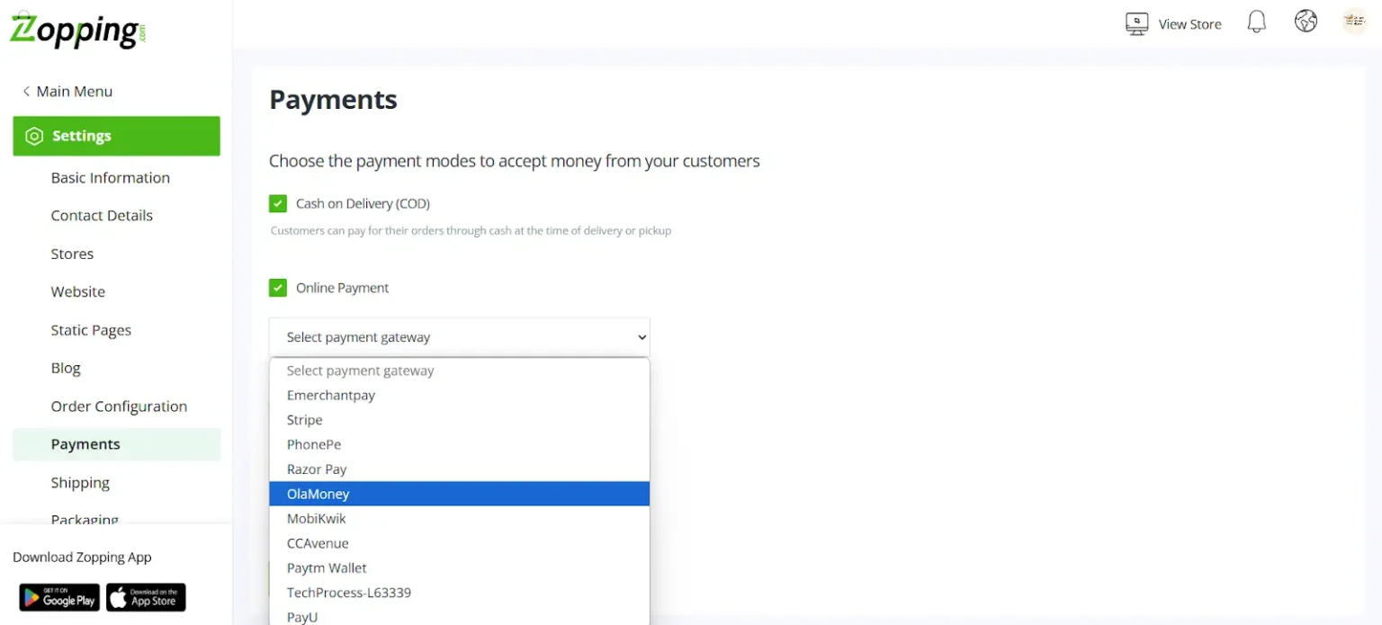This screenshot has width=1382, height=625.
Task: Open Basic Information settings
Action: tap(111, 178)
